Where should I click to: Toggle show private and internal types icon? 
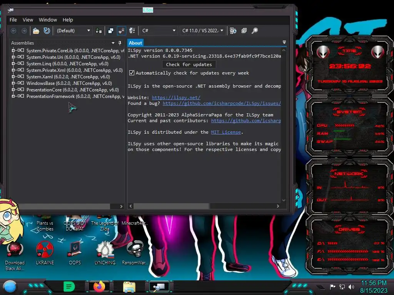[122, 31]
